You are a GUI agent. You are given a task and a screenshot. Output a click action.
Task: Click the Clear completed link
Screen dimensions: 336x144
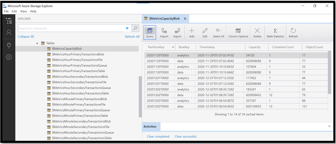pos(158,137)
